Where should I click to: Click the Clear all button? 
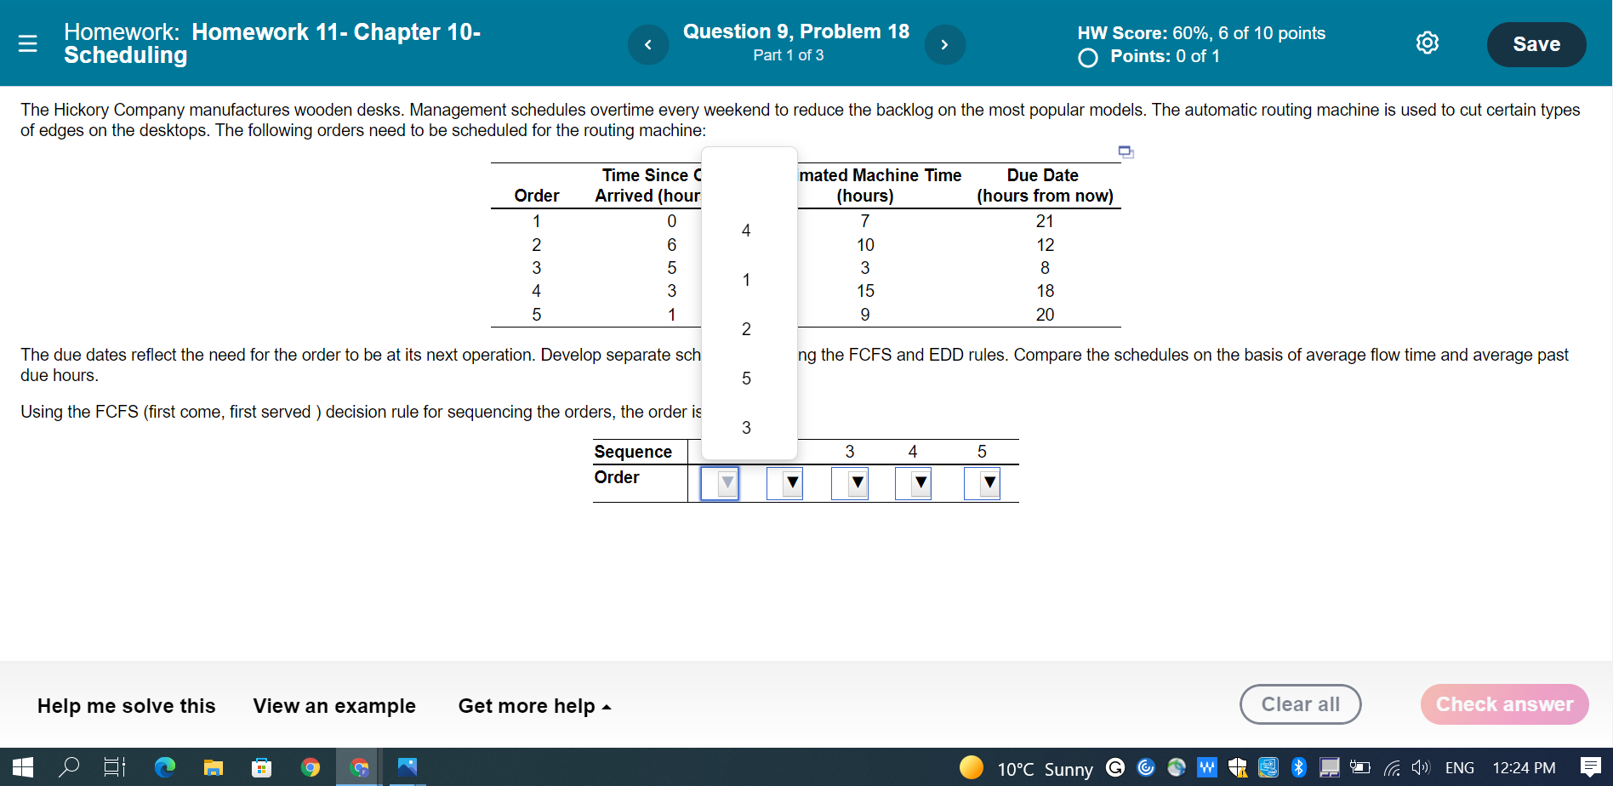[1301, 704]
